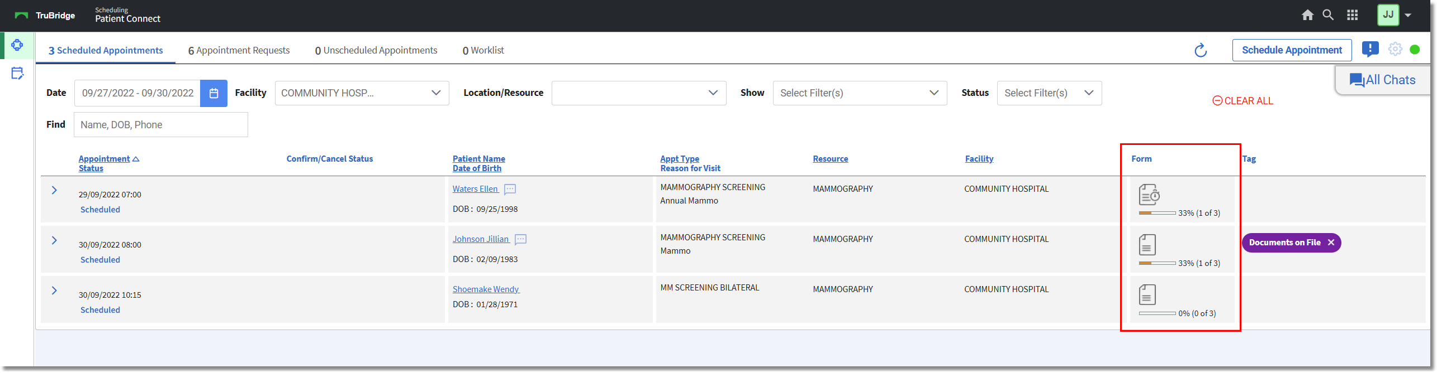Open settings gear icon
Screen dimensions: 1437x373
click(1395, 49)
